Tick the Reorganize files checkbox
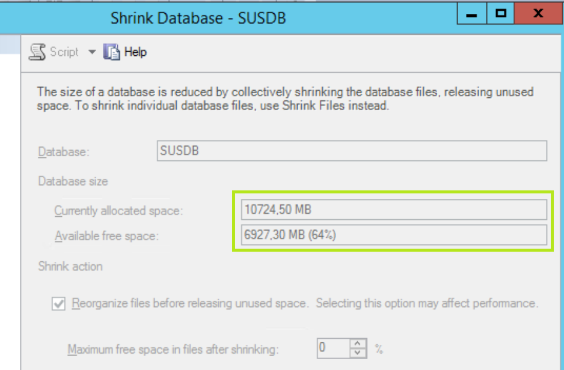Viewport: 564px width, 370px height. pos(58,304)
